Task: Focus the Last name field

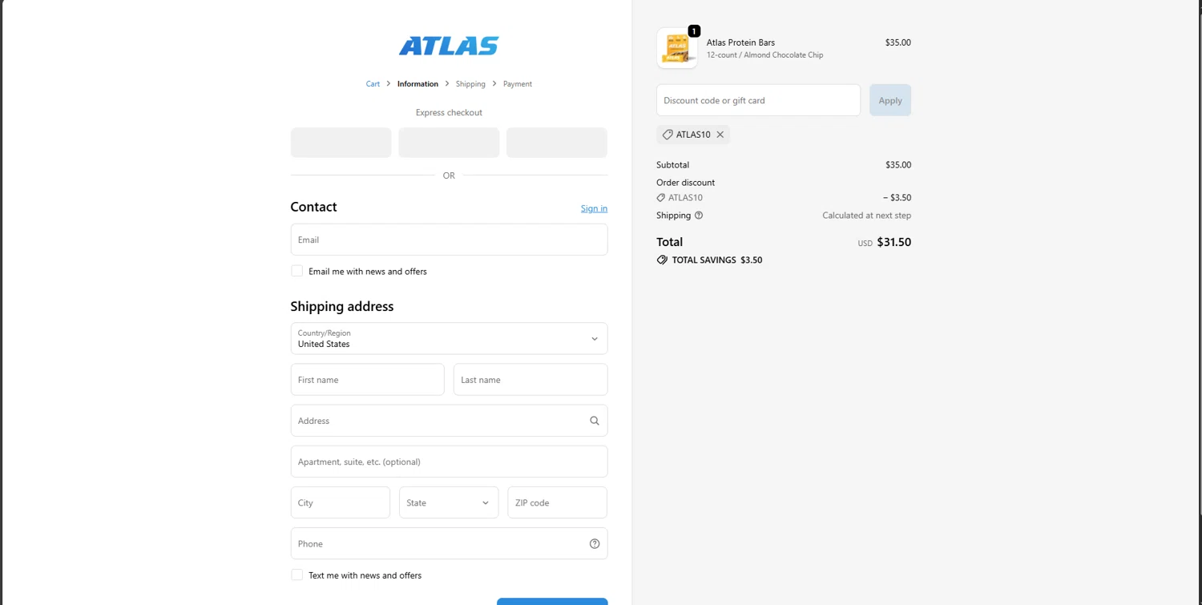Action: (x=530, y=380)
